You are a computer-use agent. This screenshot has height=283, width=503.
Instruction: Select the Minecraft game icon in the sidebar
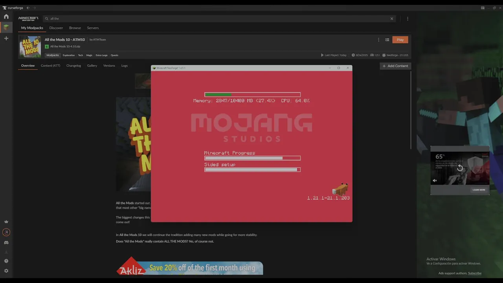point(6,27)
